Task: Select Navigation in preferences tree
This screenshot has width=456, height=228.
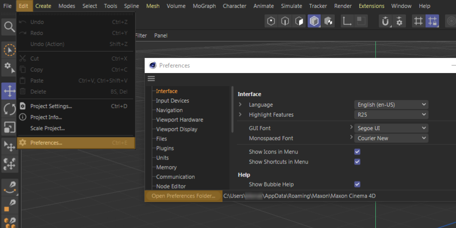Action: tap(169, 110)
